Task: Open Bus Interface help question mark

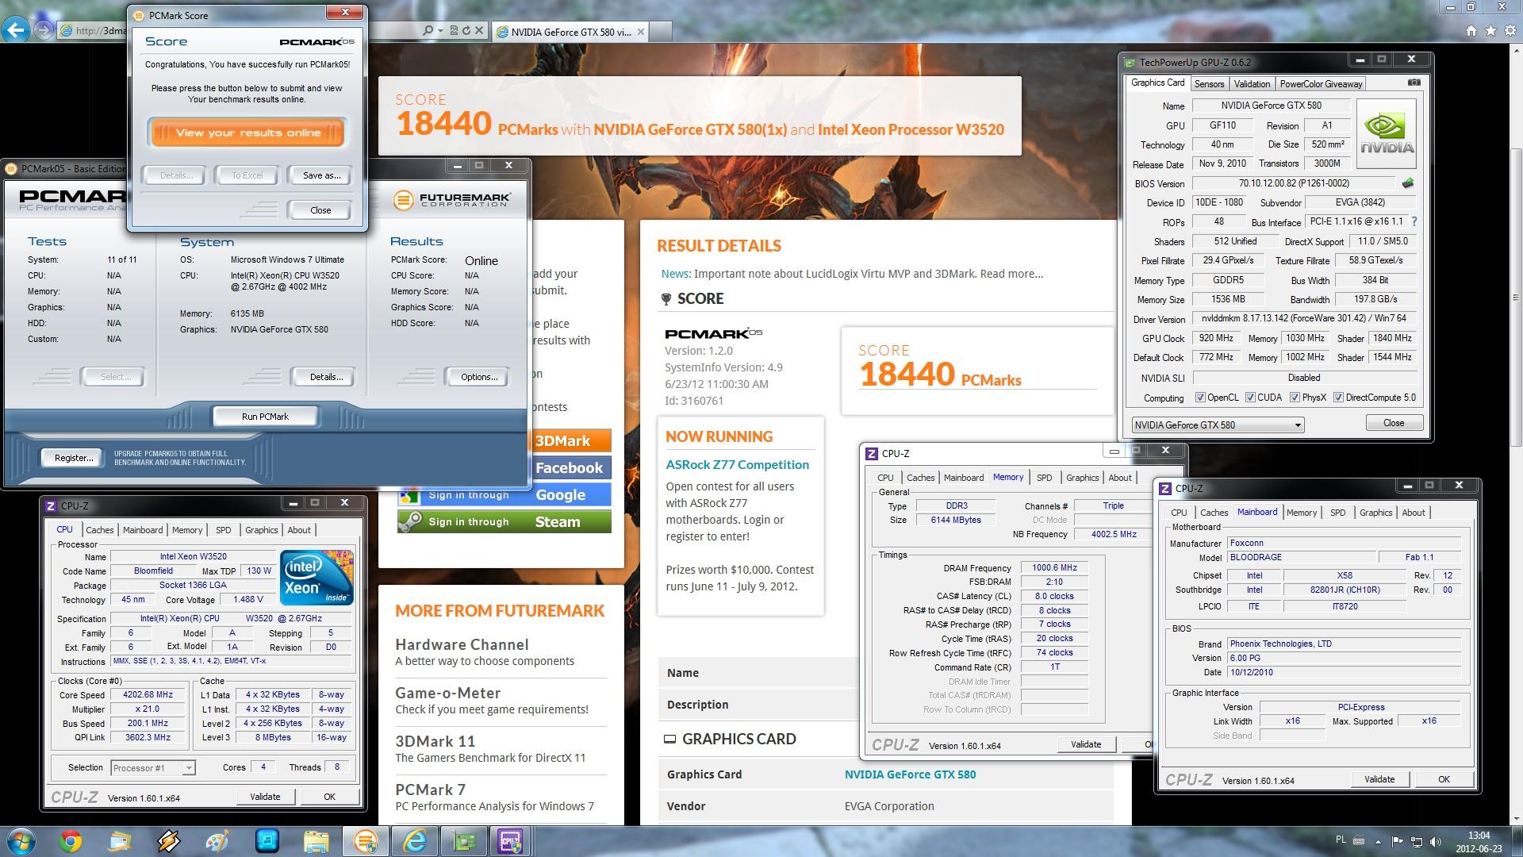Action: coord(1414,222)
